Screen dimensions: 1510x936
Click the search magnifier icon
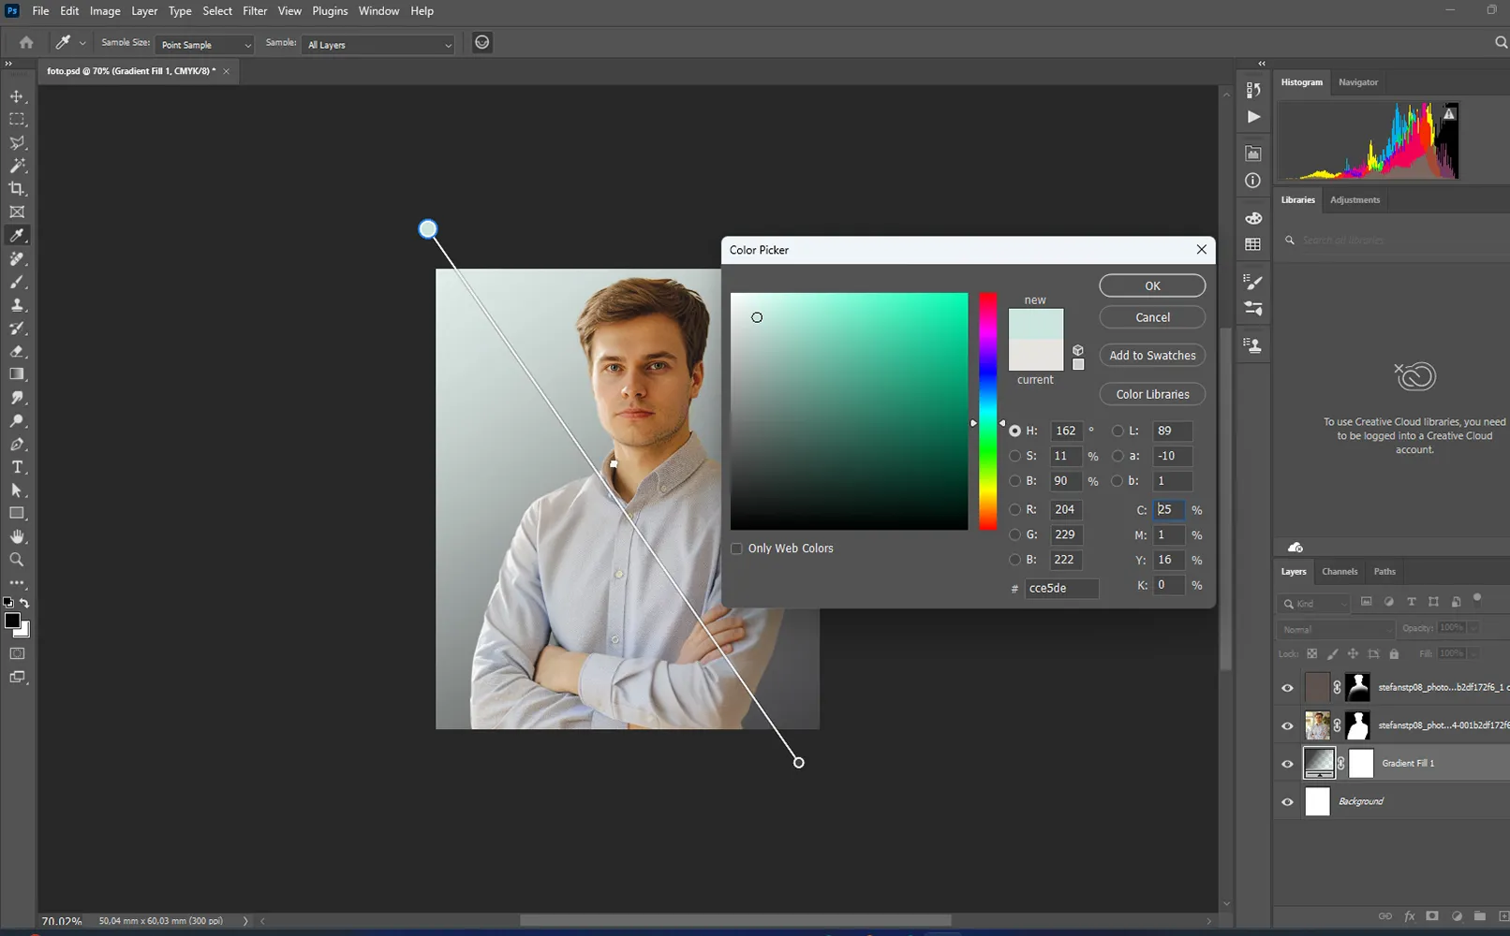[x=1500, y=42]
